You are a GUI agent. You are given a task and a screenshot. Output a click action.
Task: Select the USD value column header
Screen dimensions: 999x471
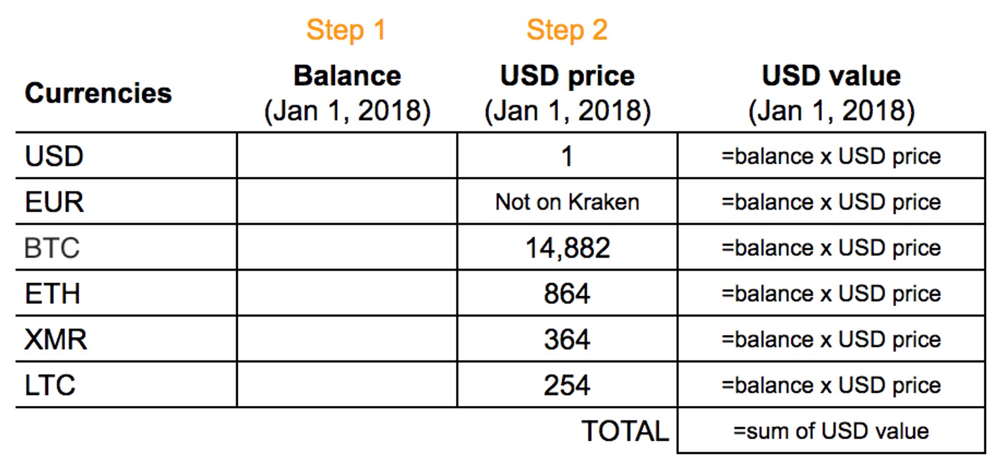(831, 76)
